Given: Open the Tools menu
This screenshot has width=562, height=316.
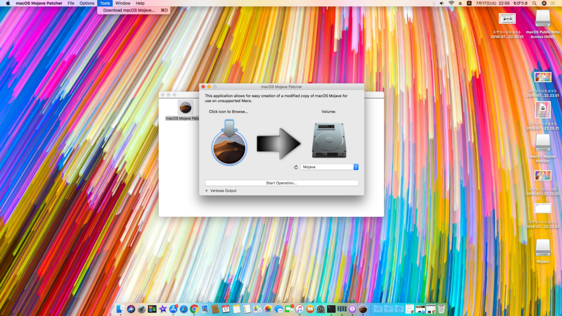Looking at the screenshot, I should 105,3.
